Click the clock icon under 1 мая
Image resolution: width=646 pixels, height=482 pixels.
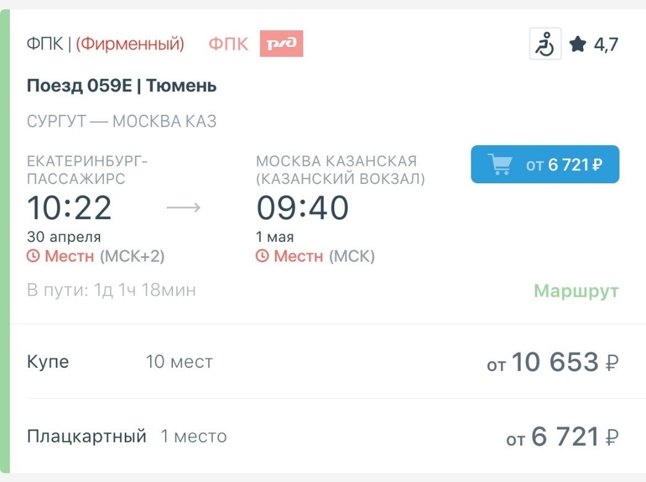click(x=262, y=256)
